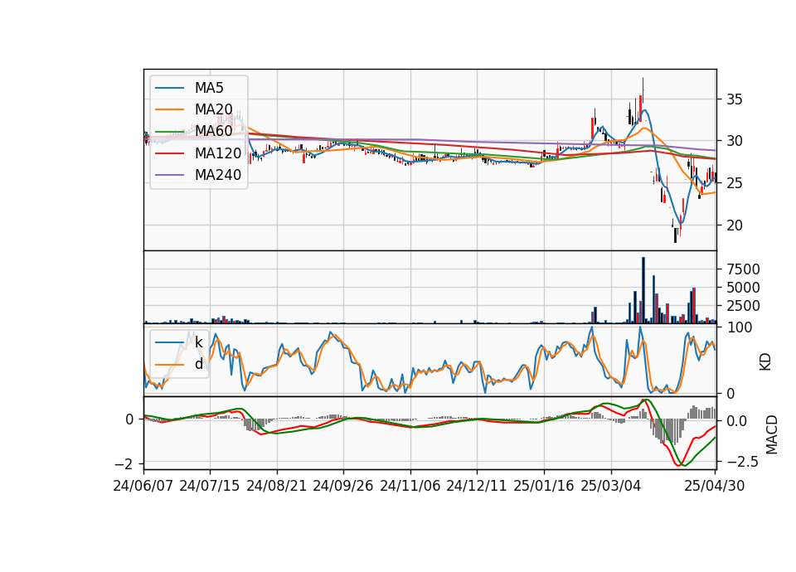Click the MA5 legend label
Viewport: 796px width, 572px height.
(x=209, y=88)
